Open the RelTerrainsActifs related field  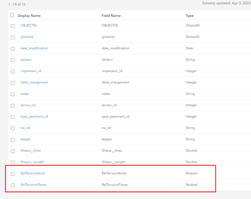pos(33,173)
